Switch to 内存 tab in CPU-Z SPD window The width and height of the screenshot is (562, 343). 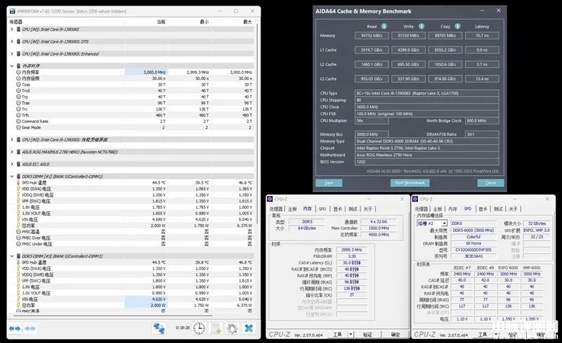(452, 209)
